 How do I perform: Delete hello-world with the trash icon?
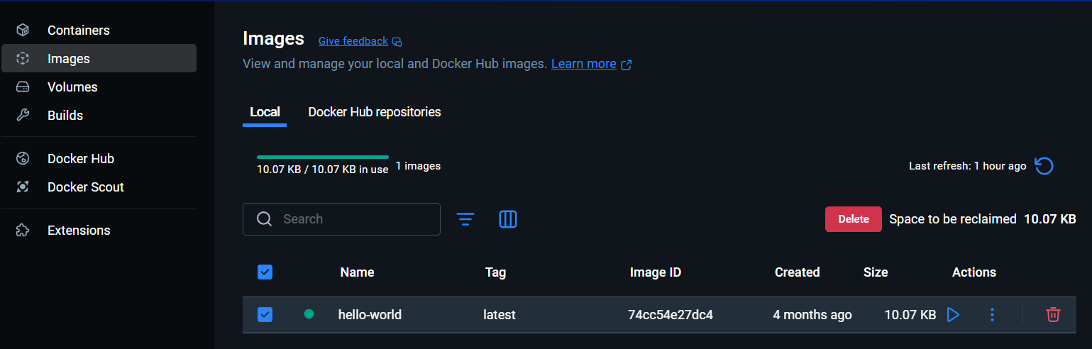tap(1053, 314)
